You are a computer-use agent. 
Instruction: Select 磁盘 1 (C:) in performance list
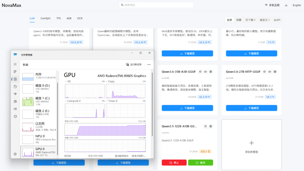39,101
